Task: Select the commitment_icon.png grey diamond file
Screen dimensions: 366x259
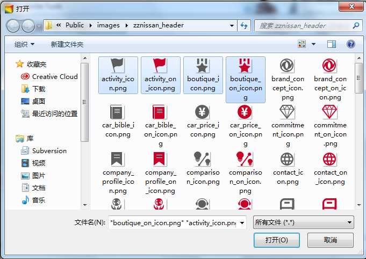Action: [x=288, y=126]
